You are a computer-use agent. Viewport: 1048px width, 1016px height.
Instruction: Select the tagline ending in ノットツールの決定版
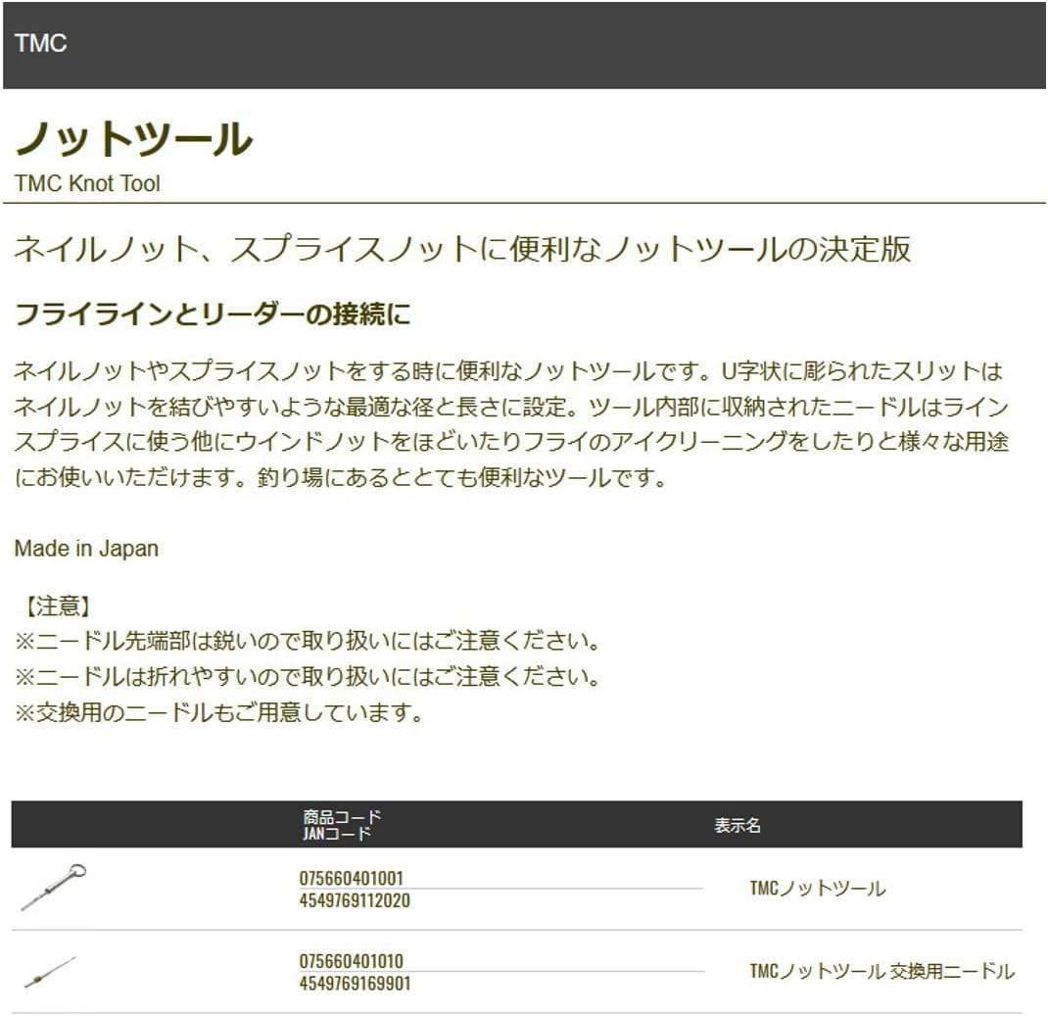(462, 249)
